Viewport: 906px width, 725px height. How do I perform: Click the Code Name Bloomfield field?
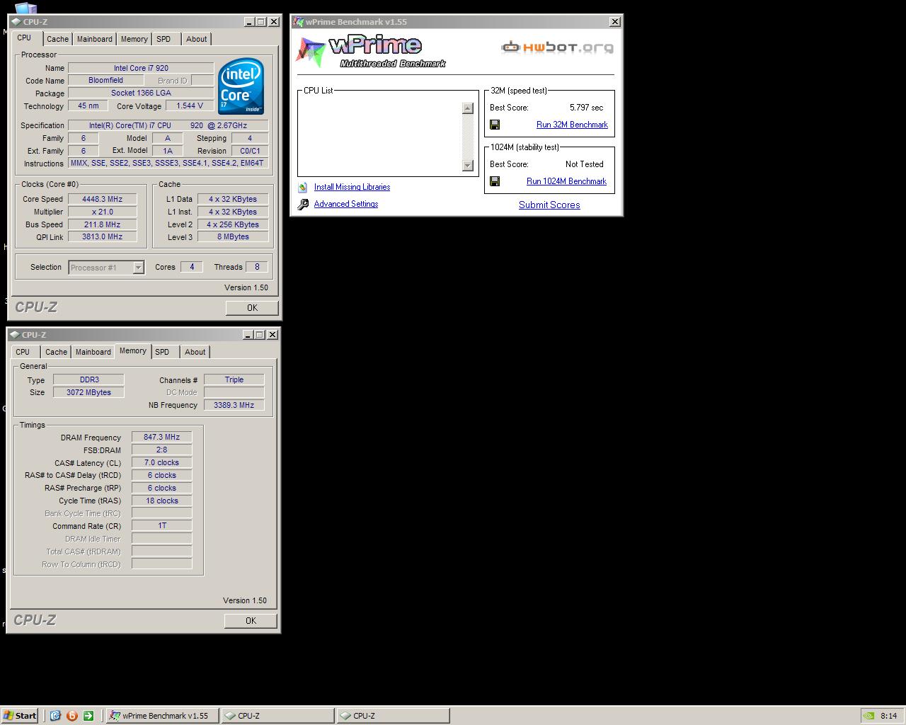(x=105, y=81)
